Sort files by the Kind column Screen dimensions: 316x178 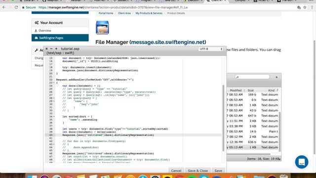coord(271,90)
